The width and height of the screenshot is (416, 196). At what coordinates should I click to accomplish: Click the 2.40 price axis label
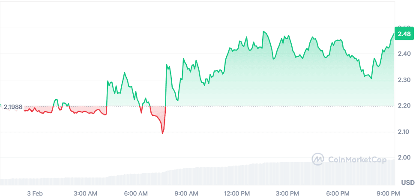[x=404, y=54]
